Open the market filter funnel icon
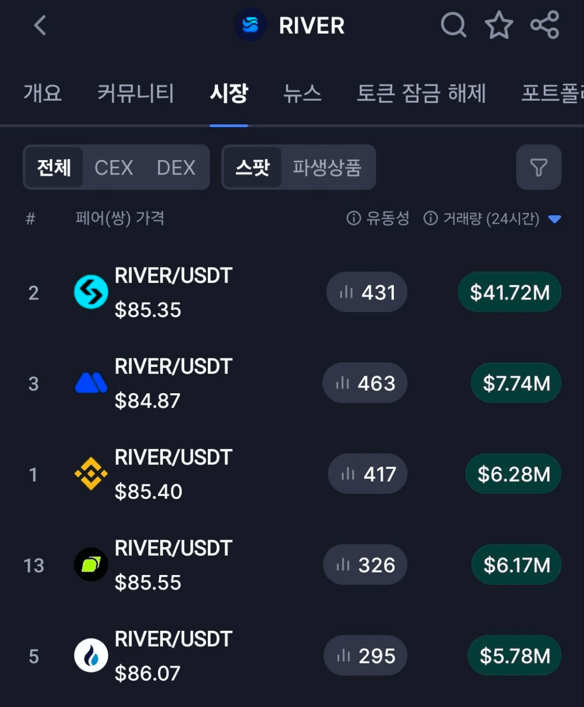The image size is (584, 707). point(538,167)
